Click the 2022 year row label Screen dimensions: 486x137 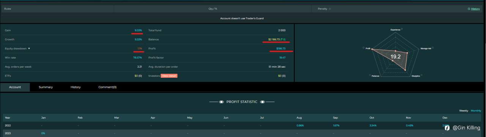coord(8,125)
